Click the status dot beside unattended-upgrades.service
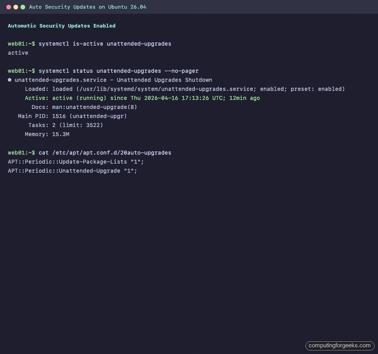Screen dimensions: 378x354 pyautogui.click(x=10, y=80)
